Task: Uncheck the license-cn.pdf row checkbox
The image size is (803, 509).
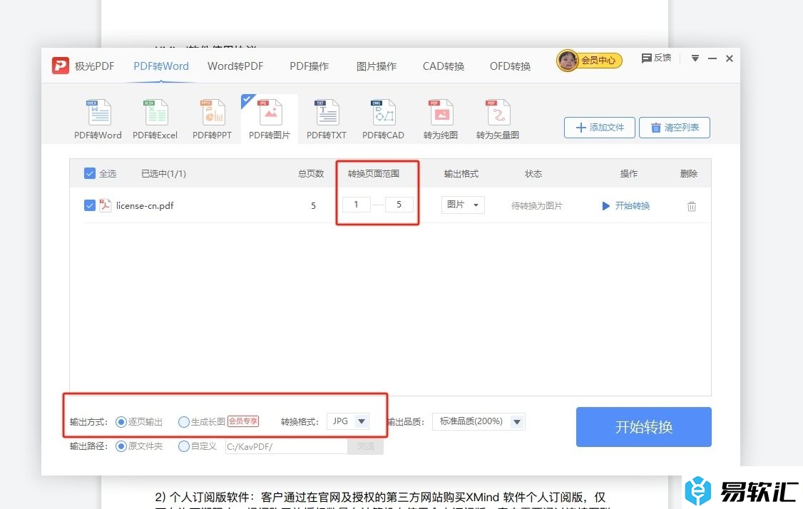Action: tap(90, 205)
